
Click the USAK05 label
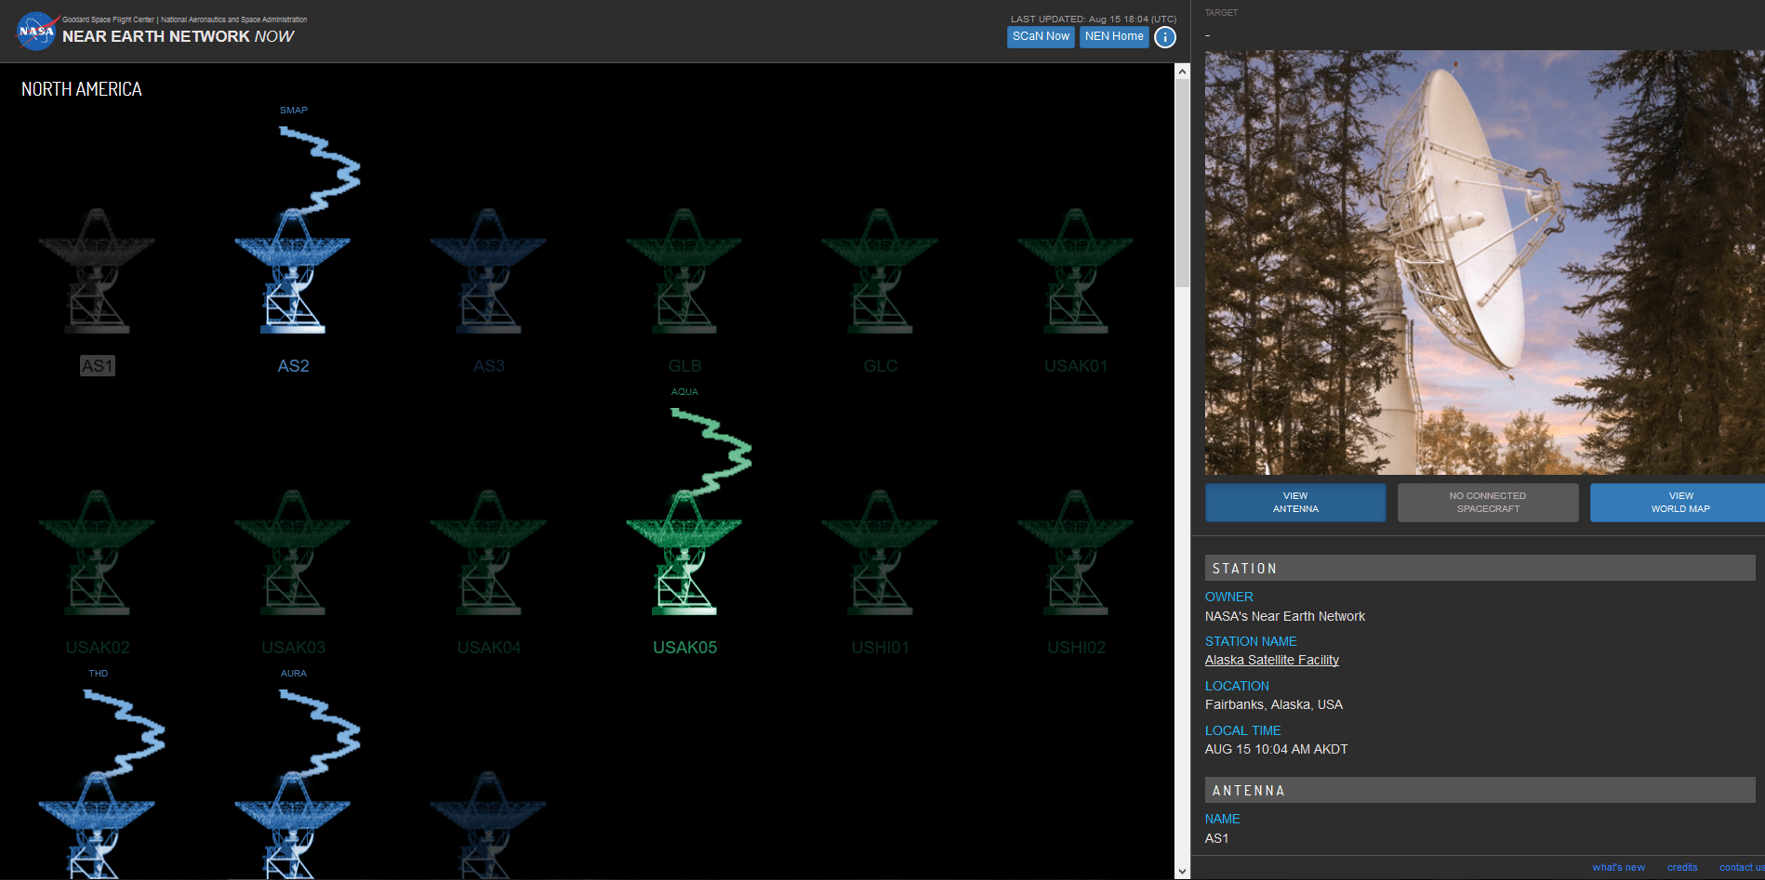pyautogui.click(x=684, y=648)
